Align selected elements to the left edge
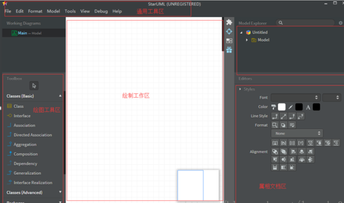This screenshot has width=344, height=203. pyautogui.click(x=293, y=152)
